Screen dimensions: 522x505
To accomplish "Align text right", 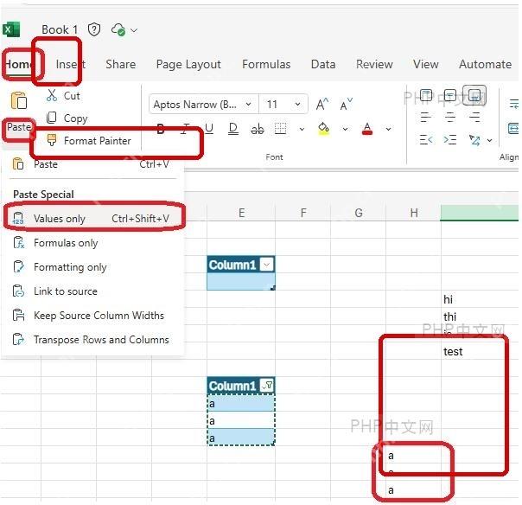I will pyautogui.click(x=474, y=118).
